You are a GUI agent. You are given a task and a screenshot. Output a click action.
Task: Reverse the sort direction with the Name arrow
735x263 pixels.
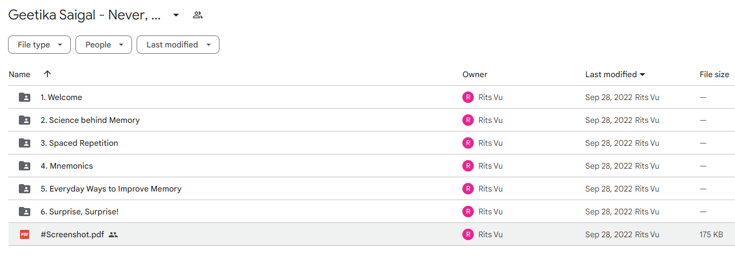click(x=47, y=74)
